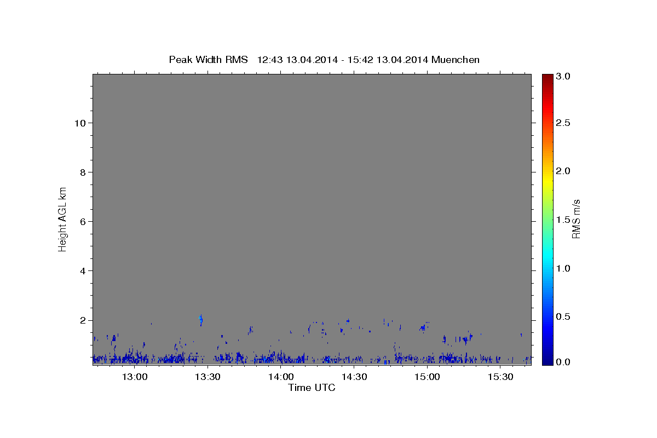Click the '13:00' time tick label
Viewport: 657px width, 438px height.
pos(135,377)
